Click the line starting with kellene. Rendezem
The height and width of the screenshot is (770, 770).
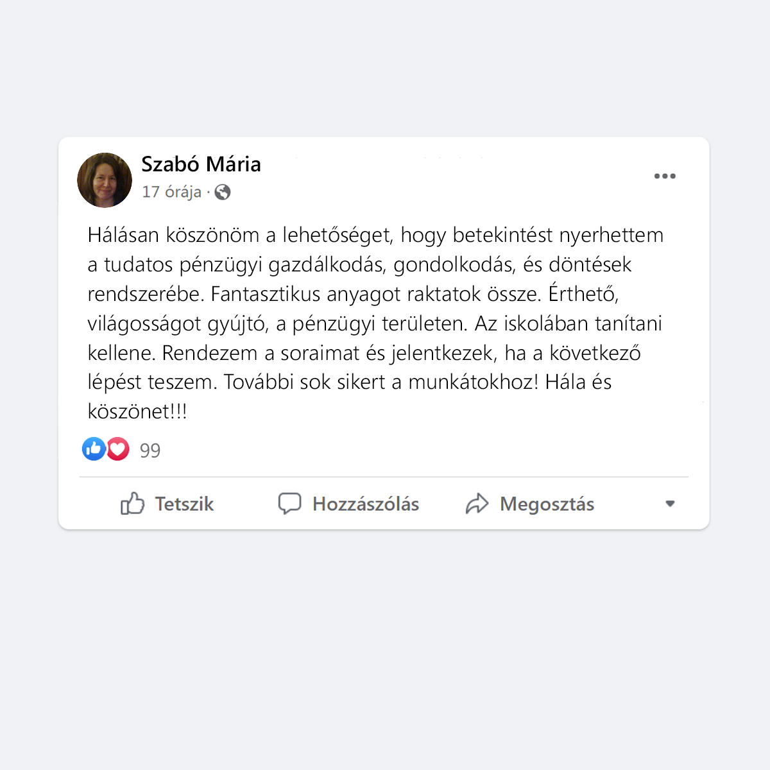pos(364,353)
